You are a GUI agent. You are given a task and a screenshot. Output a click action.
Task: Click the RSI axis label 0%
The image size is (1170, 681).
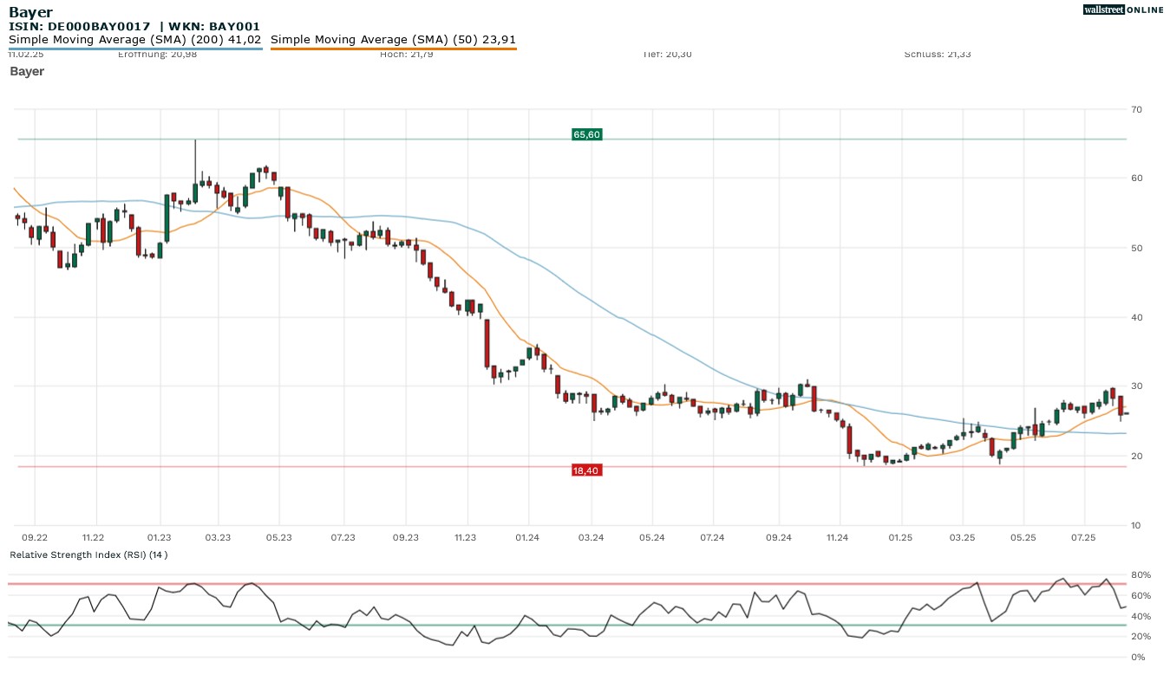(x=1137, y=657)
